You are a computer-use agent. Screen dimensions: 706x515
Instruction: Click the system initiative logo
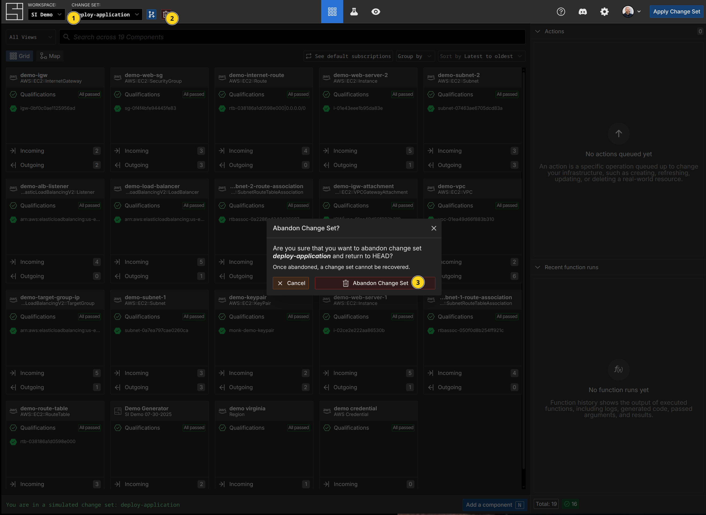tap(14, 12)
